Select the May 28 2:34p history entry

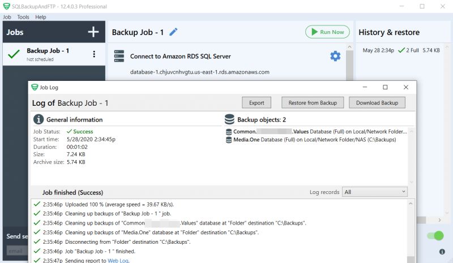coord(401,50)
